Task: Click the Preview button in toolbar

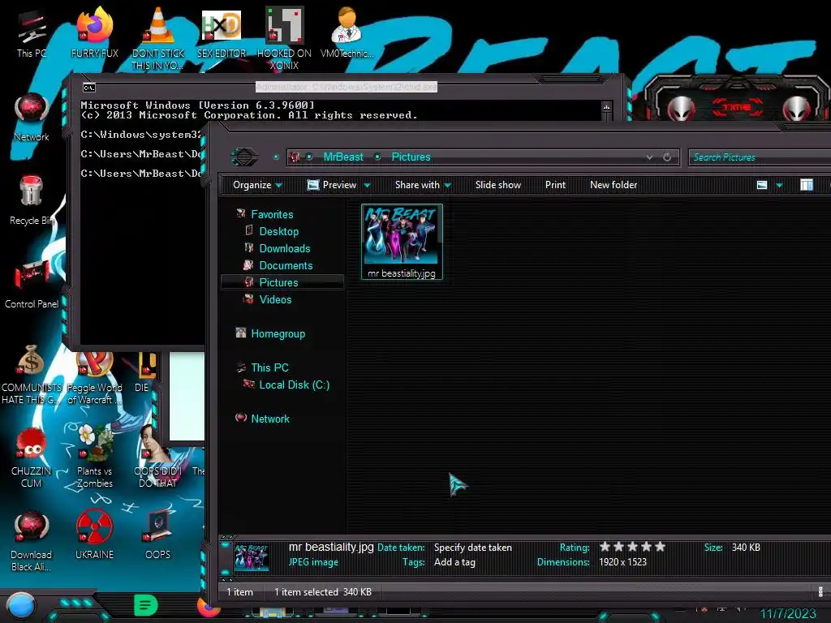Action: (332, 185)
